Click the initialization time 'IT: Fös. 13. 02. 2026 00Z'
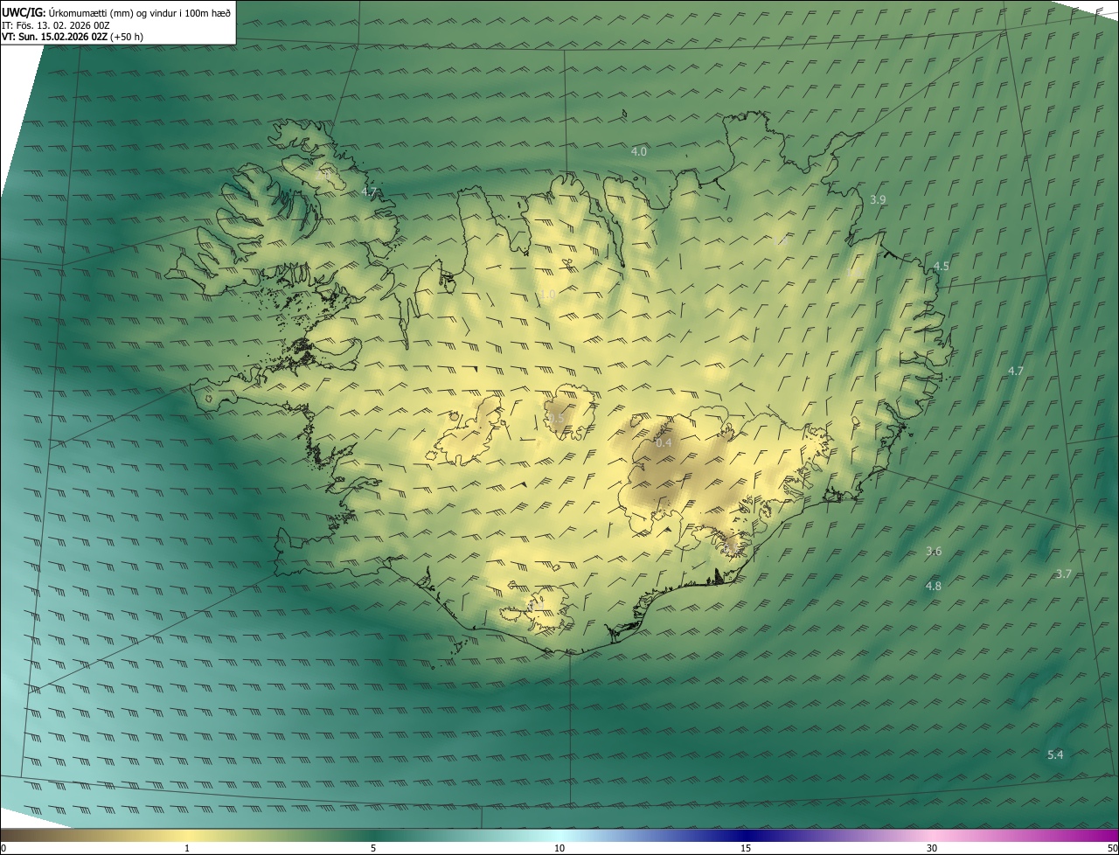 point(55,25)
